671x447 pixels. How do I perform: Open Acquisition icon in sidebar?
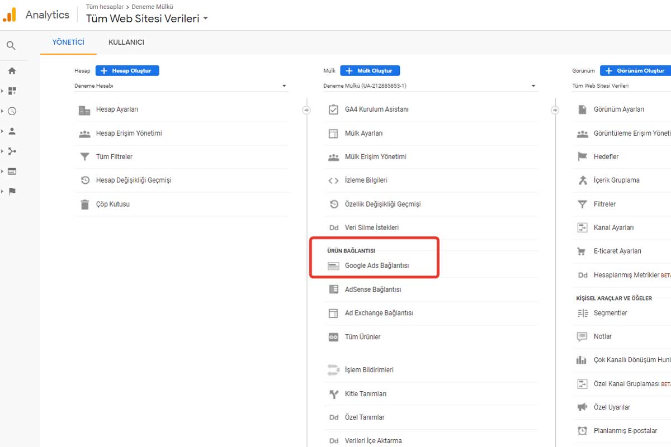12,151
